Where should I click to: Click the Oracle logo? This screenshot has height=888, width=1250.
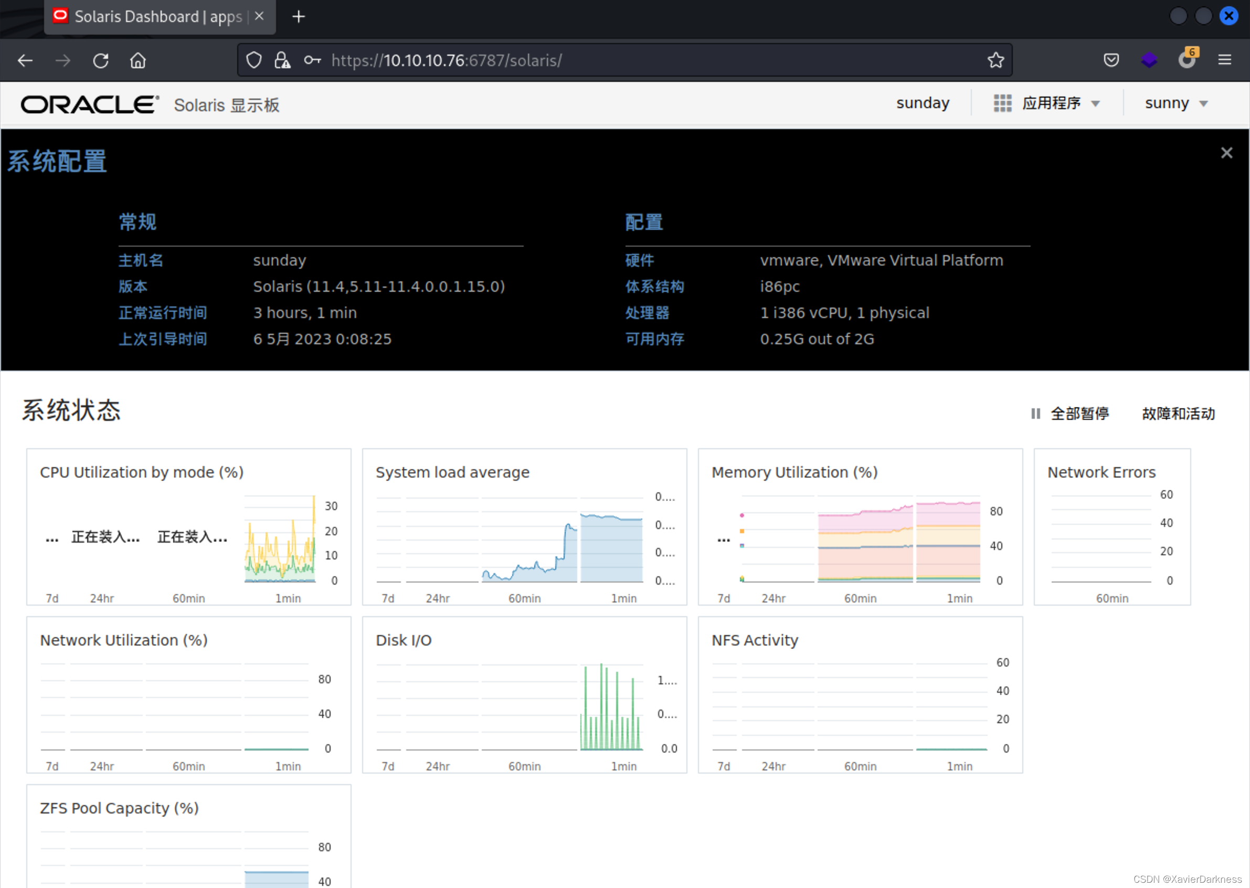coord(90,104)
